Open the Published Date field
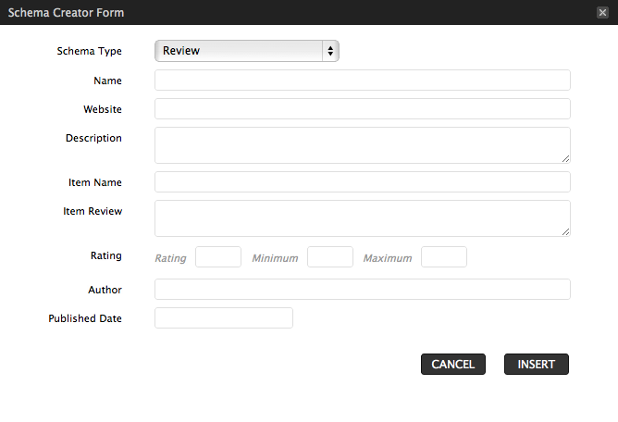This screenshot has width=618, height=422. pos(224,317)
